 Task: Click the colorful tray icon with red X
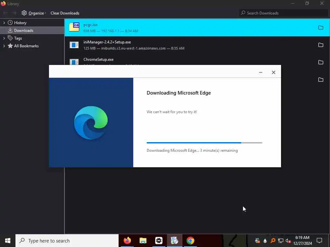point(257,241)
